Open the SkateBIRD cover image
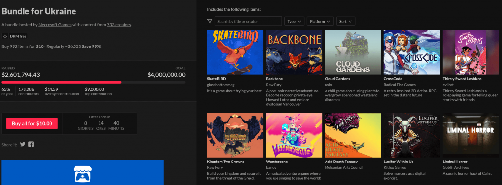The image size is (502, 185). [x=235, y=52]
